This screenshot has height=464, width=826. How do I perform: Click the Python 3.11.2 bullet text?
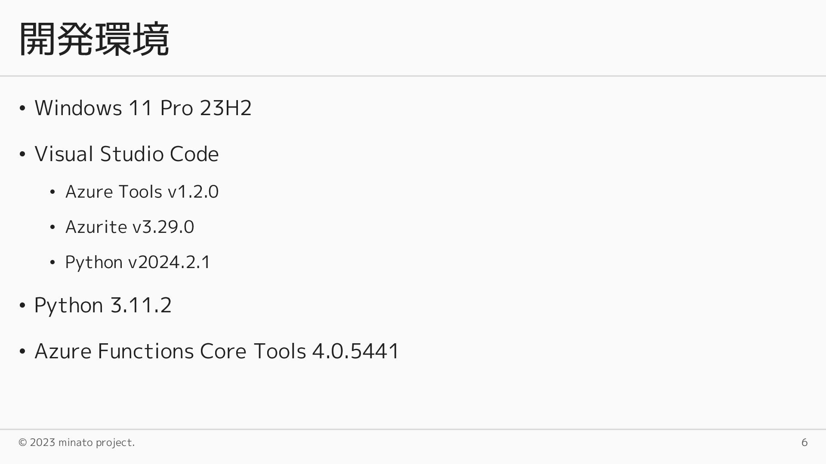[103, 305]
